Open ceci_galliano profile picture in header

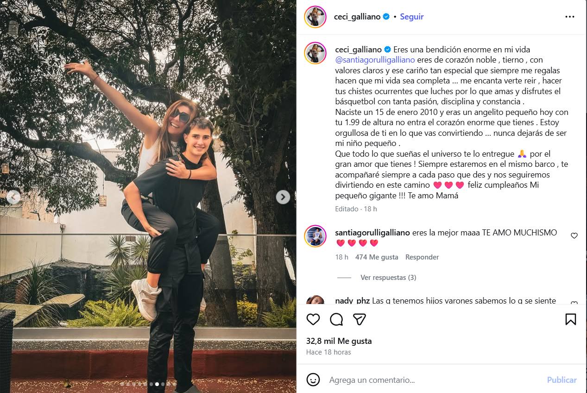pos(316,17)
